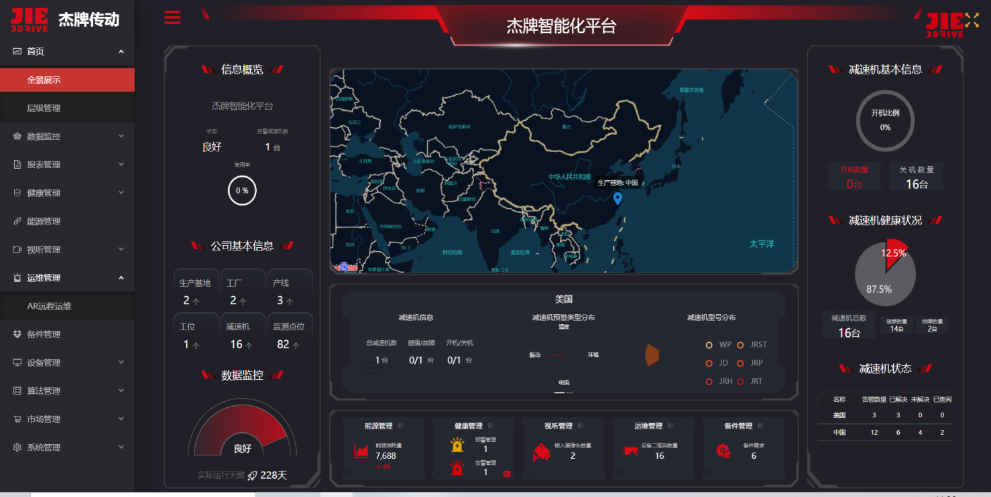Click the blue production base map pin
The image size is (991, 497).
pyautogui.click(x=618, y=198)
